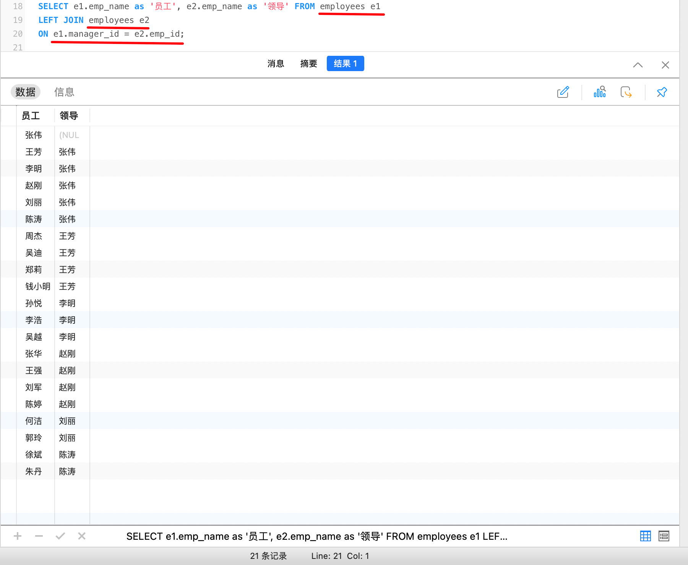Viewport: 688px width, 565px height.
Task: Select the 结果 1 tab
Action: (x=346, y=63)
